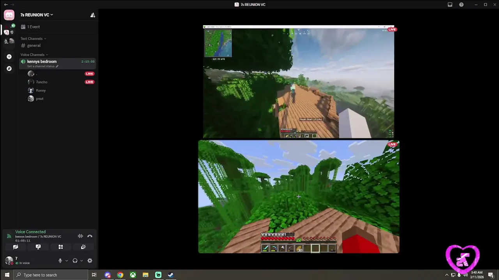Screen dimensions: 499x280
Task: Open the notification center icon
Action: (490, 275)
